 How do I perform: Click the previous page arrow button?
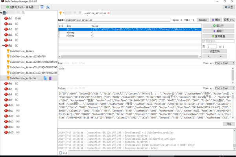coord(208,57)
